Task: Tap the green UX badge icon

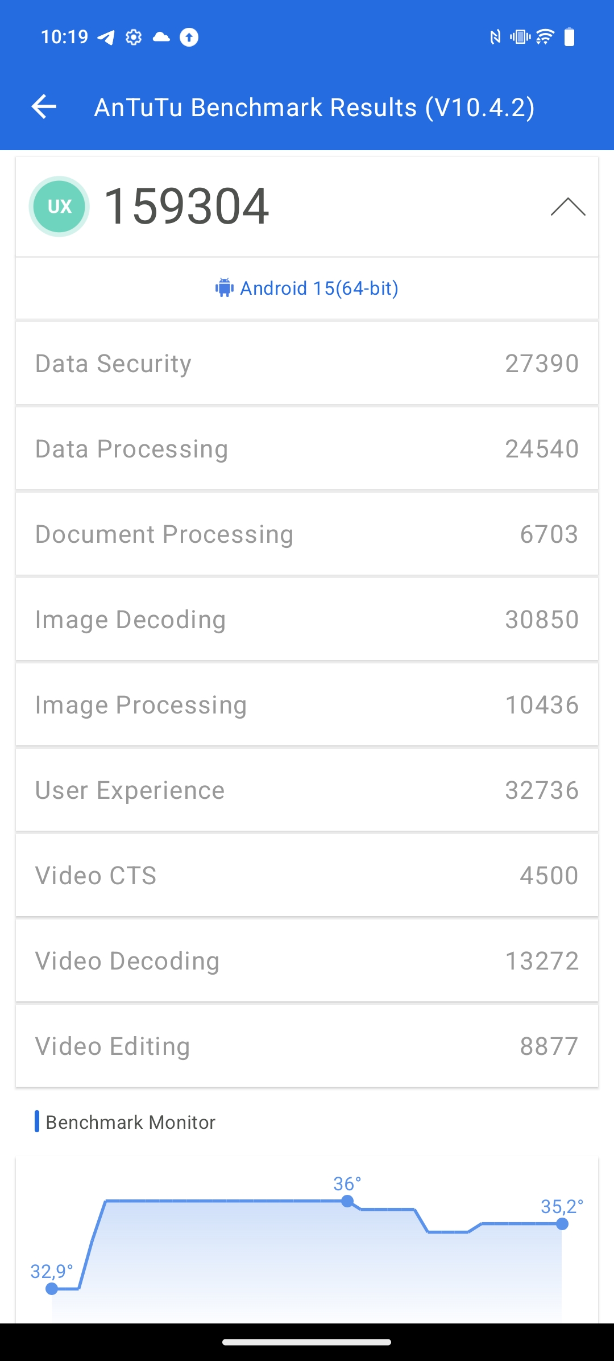Action: pos(59,207)
